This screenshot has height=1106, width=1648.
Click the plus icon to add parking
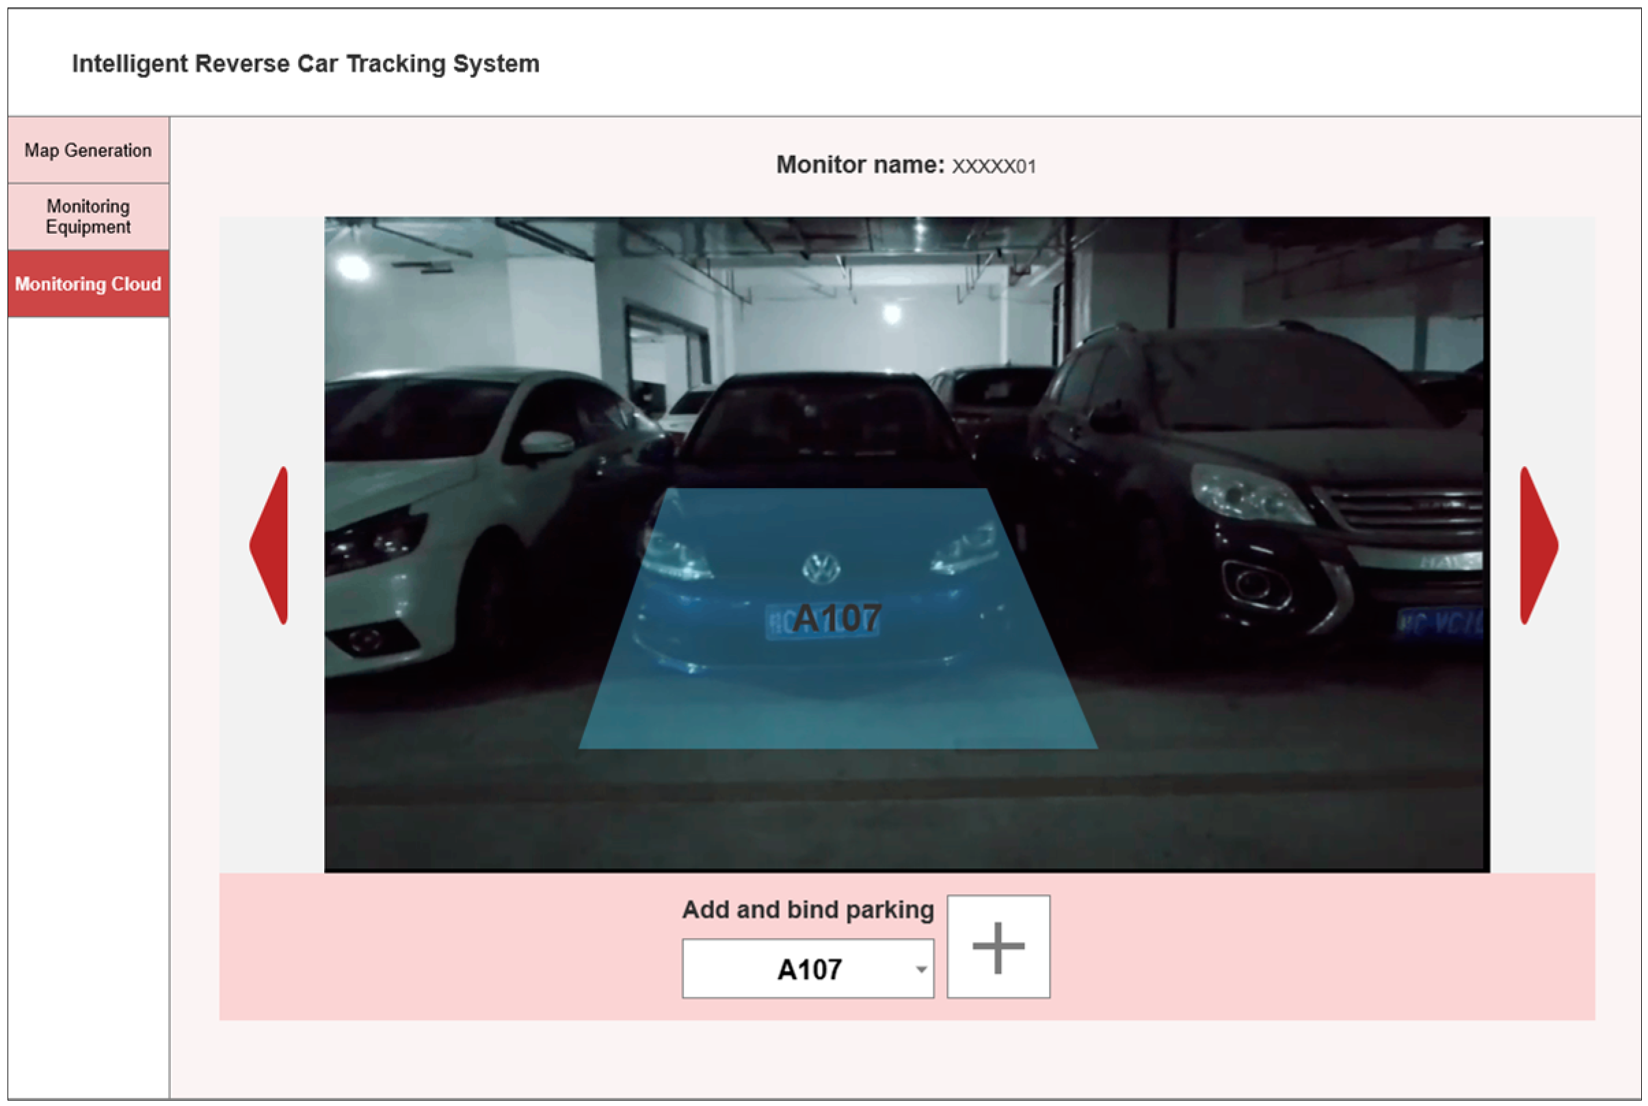(998, 947)
